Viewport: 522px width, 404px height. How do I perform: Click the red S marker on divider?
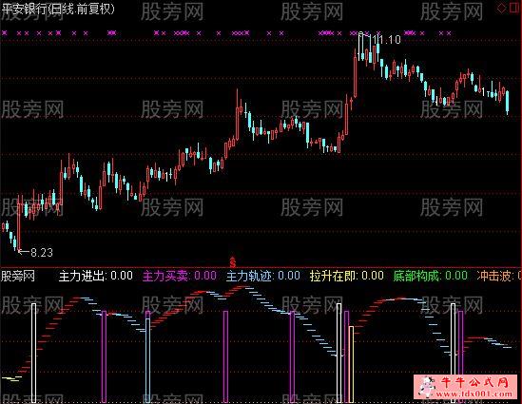[x=233, y=262]
